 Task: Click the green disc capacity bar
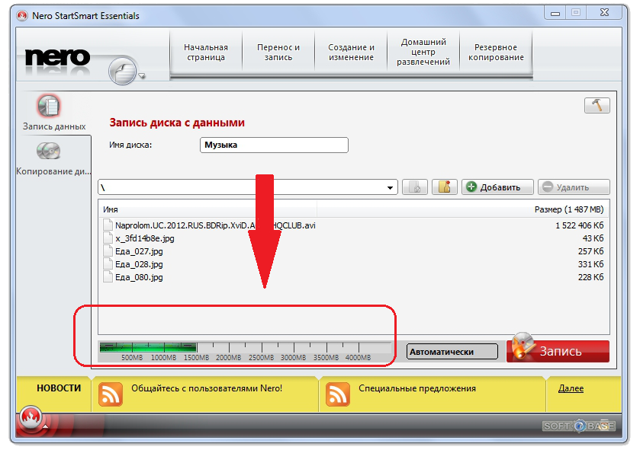point(148,347)
